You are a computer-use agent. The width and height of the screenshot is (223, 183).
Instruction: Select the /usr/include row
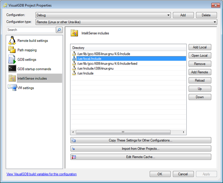click(128, 73)
